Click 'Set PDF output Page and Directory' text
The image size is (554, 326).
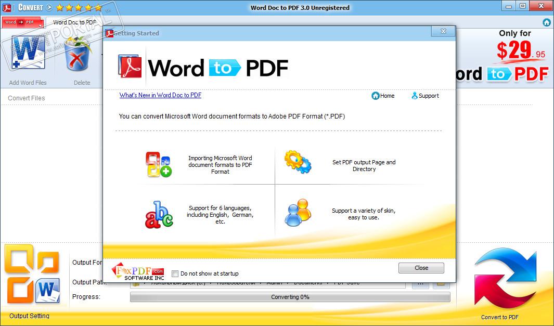tap(364, 166)
